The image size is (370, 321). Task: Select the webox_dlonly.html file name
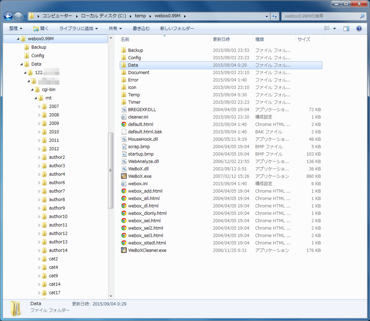pyautogui.click(x=147, y=213)
